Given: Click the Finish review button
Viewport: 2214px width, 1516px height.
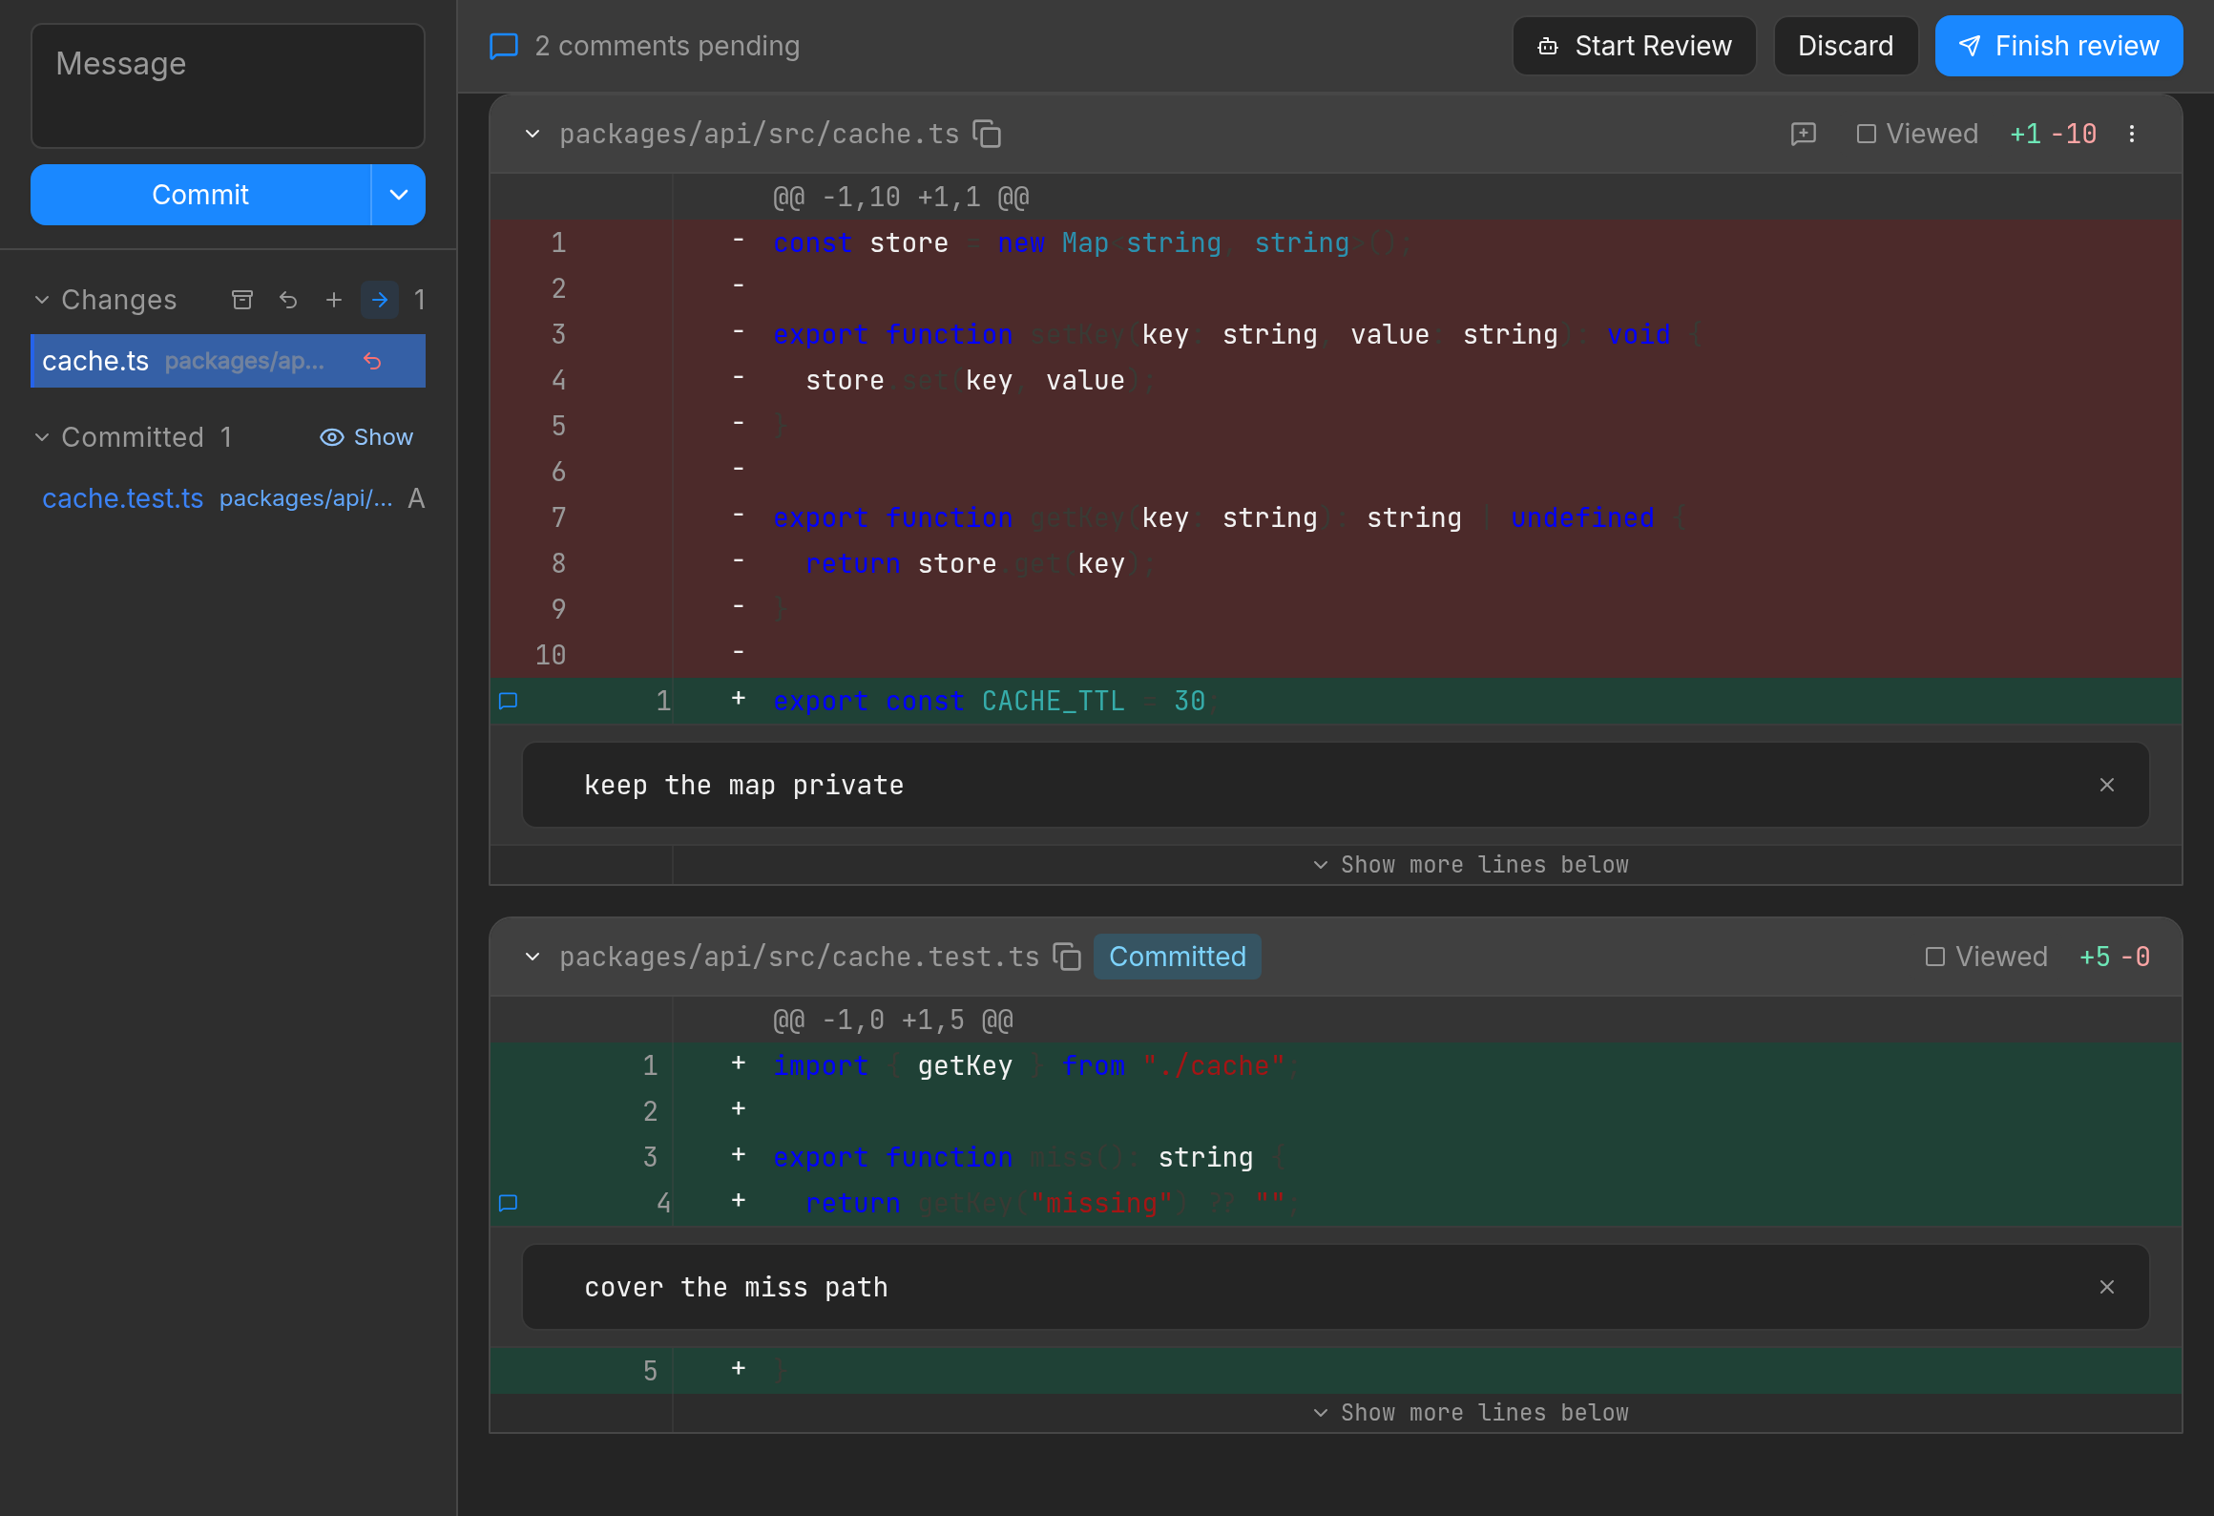Looking at the screenshot, I should pos(2058,46).
